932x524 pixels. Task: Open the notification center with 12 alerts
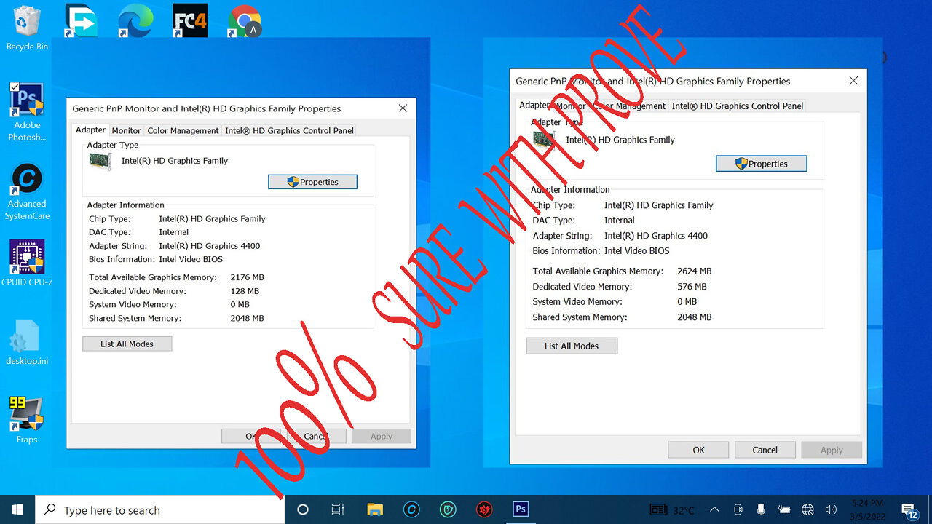click(x=909, y=510)
